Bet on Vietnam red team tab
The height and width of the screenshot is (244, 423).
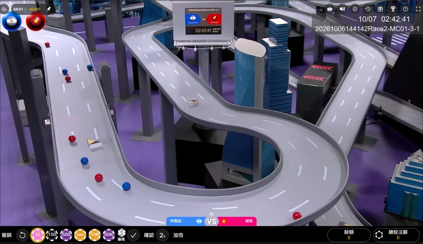(x=237, y=221)
